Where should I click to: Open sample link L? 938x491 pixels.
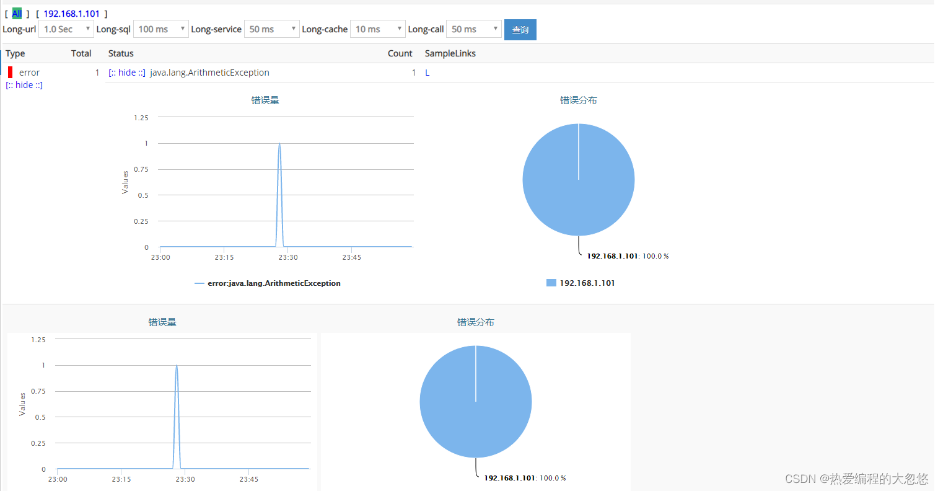(427, 73)
